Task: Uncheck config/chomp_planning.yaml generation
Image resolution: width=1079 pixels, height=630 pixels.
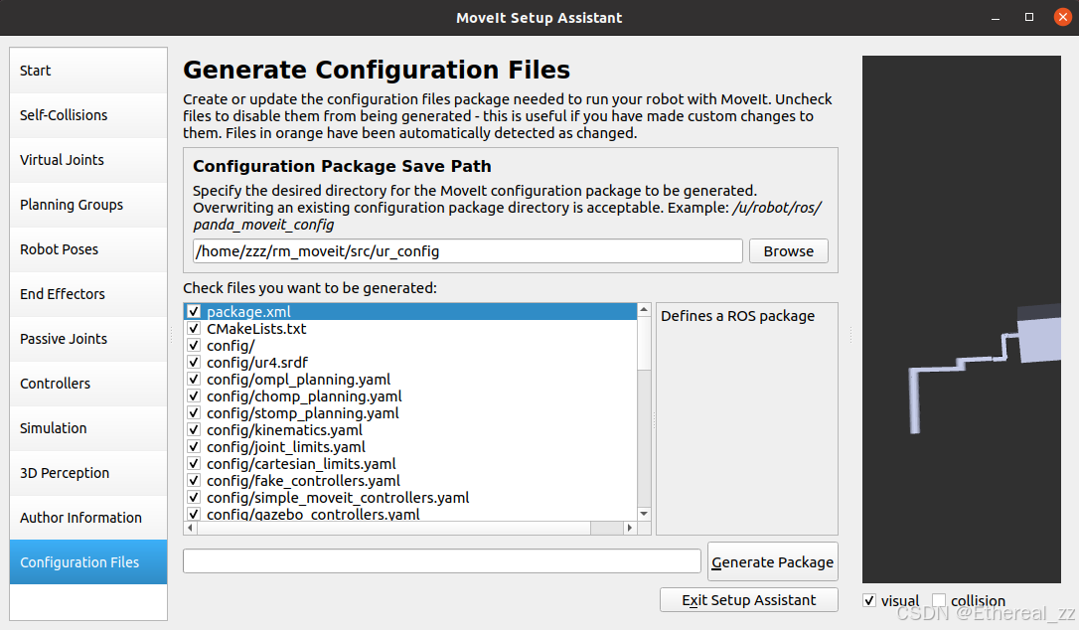Action: coord(194,395)
